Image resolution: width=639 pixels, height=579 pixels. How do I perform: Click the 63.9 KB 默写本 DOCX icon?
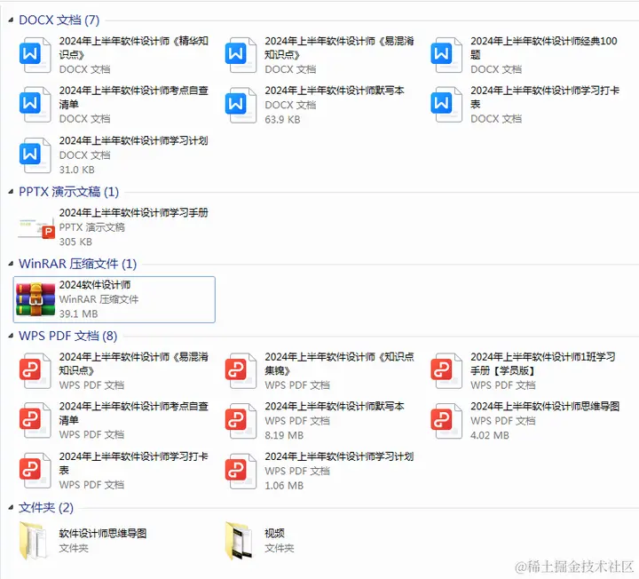pos(241,105)
